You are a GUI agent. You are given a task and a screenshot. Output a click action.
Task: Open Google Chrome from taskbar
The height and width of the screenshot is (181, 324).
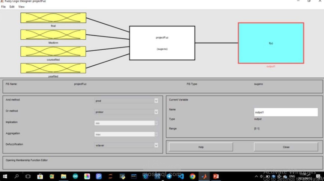coord(193,176)
